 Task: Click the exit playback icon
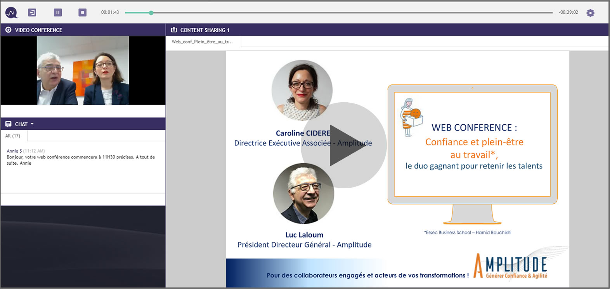pyautogui.click(x=32, y=12)
